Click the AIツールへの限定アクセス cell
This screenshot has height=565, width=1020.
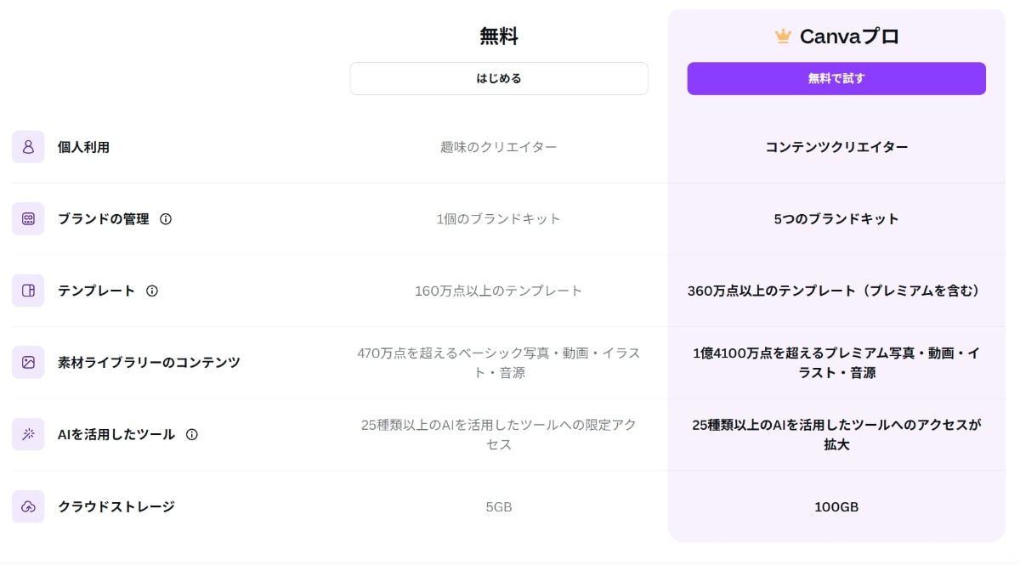coord(499,434)
